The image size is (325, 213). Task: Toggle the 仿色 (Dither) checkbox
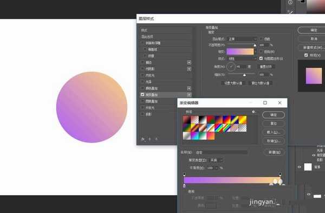tap(261, 39)
